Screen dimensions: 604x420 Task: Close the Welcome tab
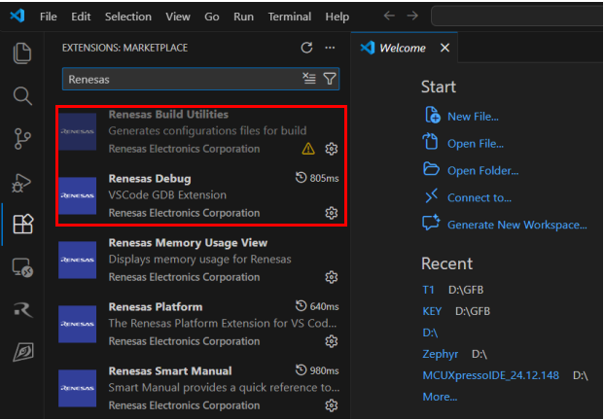(x=444, y=48)
